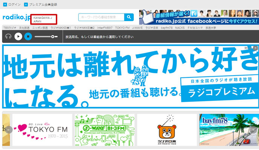
Task: Show next stations with right carousel arrow
Action: tap(253, 130)
